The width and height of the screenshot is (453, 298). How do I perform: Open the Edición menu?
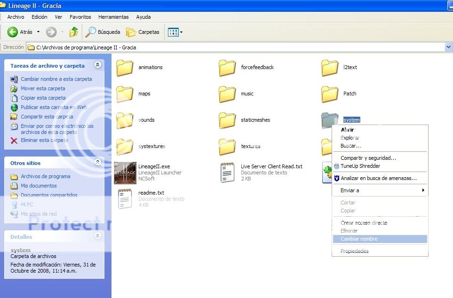click(40, 17)
